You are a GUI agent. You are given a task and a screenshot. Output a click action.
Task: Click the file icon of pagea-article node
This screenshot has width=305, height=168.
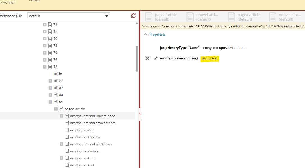(61, 109)
